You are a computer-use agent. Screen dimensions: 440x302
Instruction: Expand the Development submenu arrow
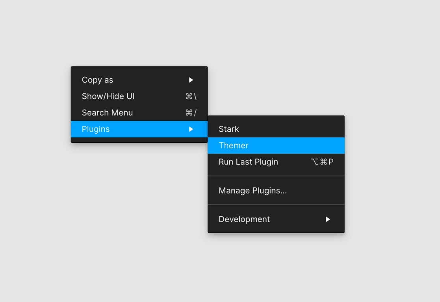tap(328, 219)
